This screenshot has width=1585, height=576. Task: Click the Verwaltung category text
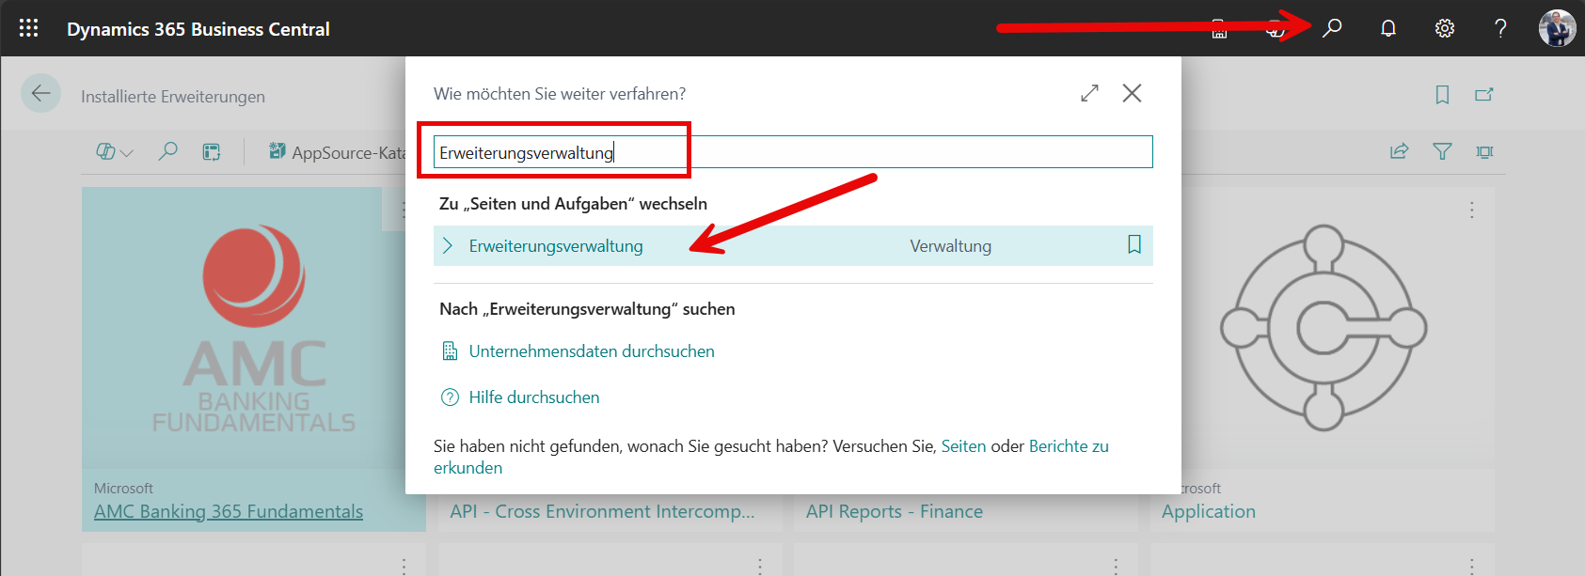pos(950,246)
